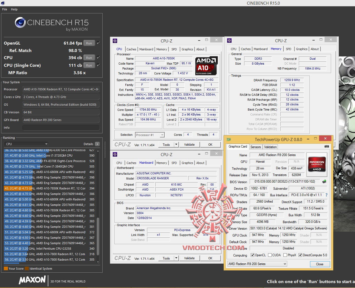Click the Close button in GPU-Z
Image resolution: width=355 pixels, height=288 pixels.
320,264
